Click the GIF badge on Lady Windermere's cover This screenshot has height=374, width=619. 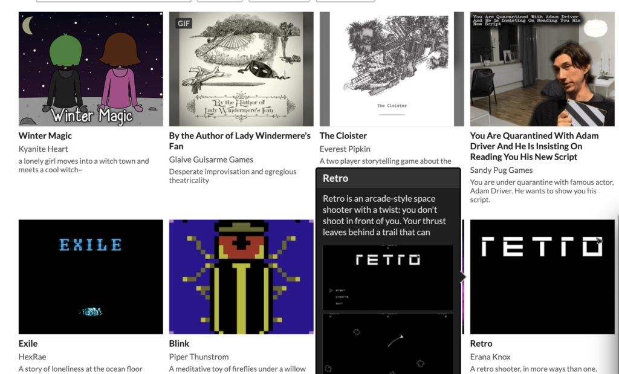point(184,24)
